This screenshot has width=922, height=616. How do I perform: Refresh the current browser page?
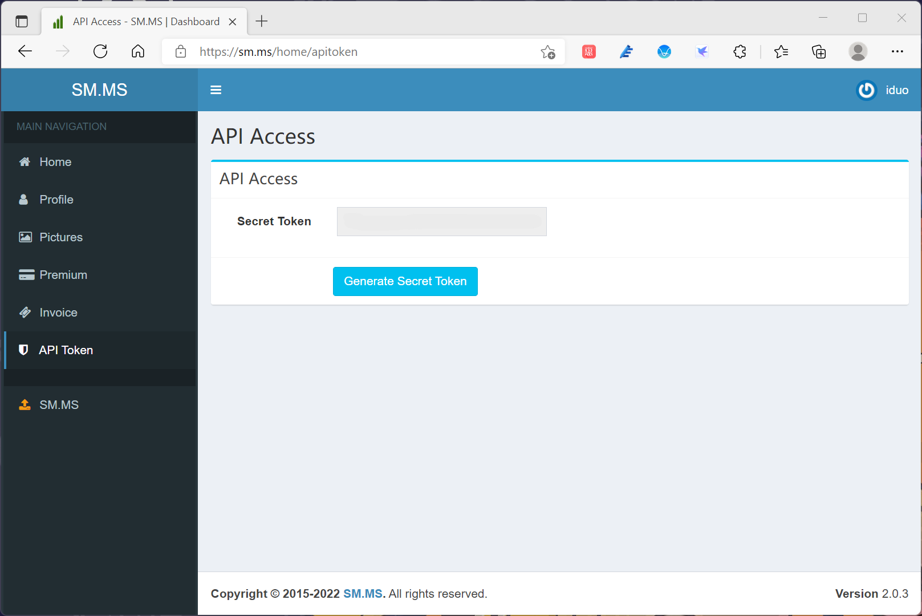[x=100, y=52]
